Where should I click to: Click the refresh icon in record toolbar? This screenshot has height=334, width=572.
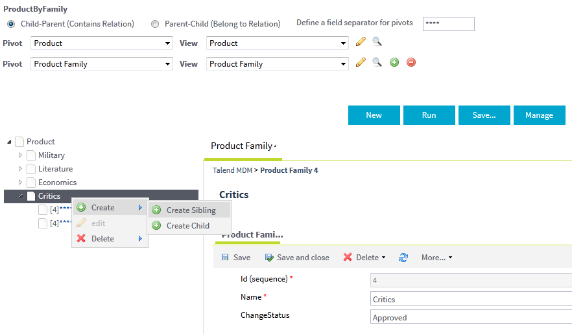click(403, 258)
